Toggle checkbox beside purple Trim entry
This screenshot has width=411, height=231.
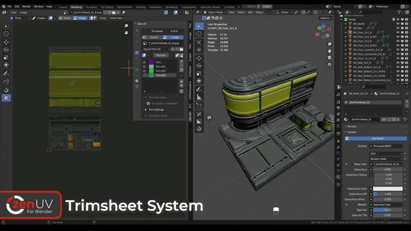click(144, 62)
